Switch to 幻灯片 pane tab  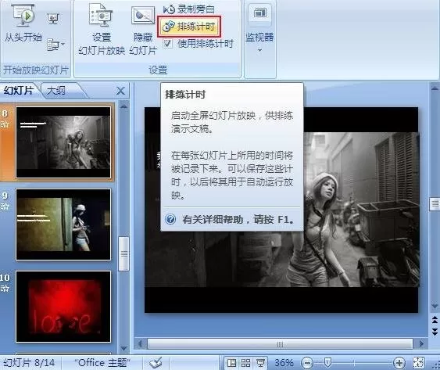[x=19, y=91]
